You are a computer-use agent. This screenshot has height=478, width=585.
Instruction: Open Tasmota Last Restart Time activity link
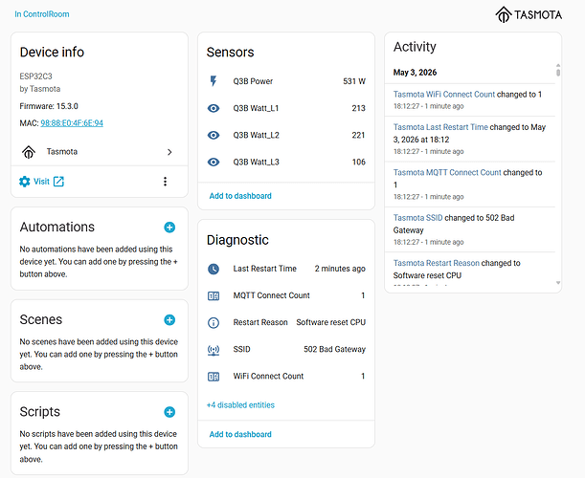pyautogui.click(x=440, y=127)
